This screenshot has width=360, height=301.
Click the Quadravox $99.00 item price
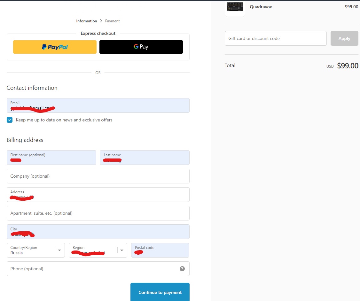351,7
